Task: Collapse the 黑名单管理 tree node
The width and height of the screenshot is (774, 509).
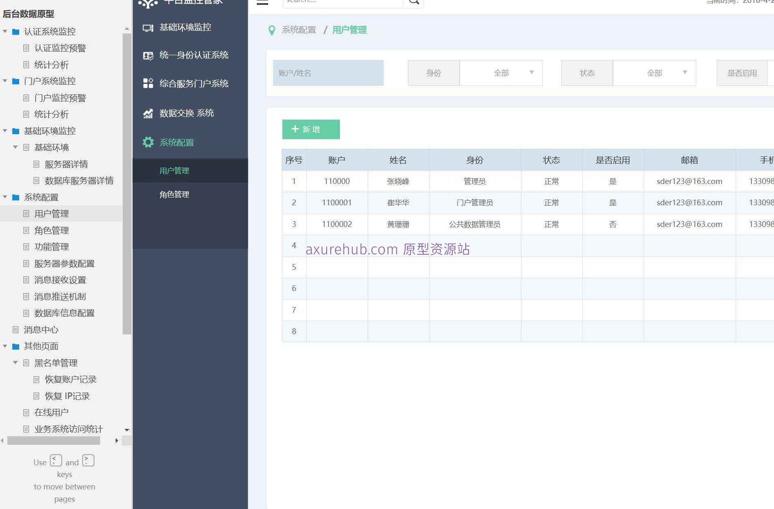Action: tap(16, 363)
